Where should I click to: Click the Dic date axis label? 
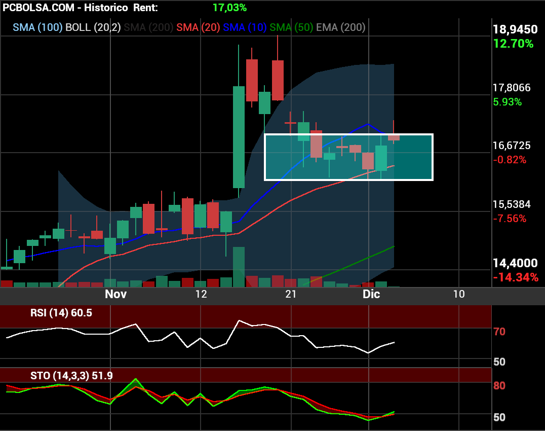371,294
